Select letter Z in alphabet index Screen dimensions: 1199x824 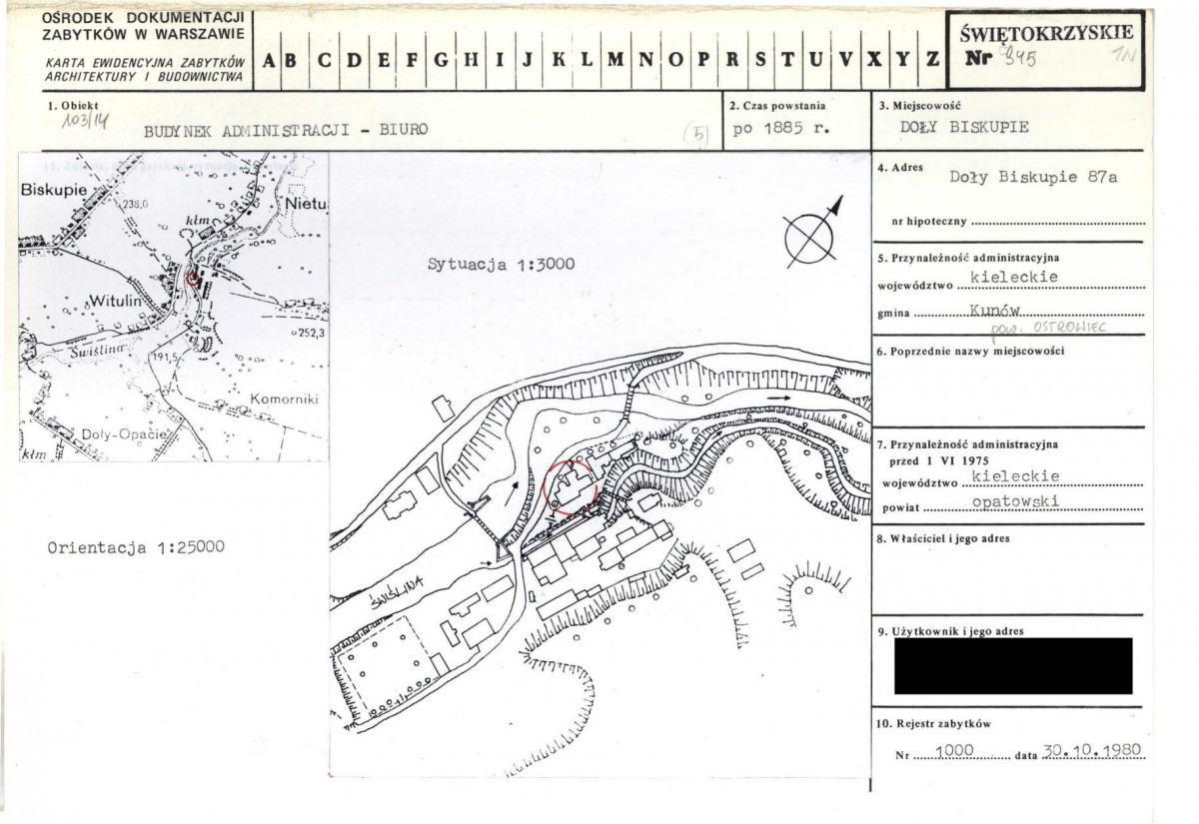[x=931, y=59]
